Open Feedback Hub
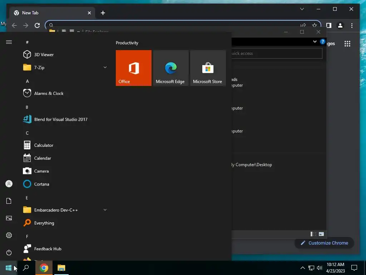The image size is (366, 275). [48, 249]
